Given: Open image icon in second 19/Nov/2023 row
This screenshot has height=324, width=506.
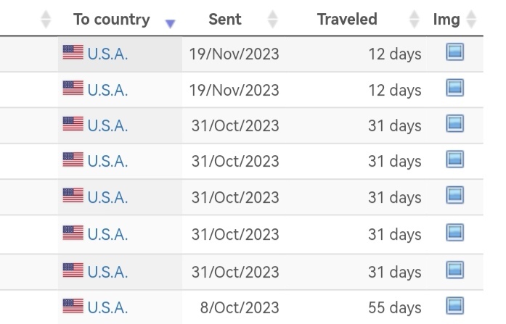Looking at the screenshot, I should [x=454, y=88].
